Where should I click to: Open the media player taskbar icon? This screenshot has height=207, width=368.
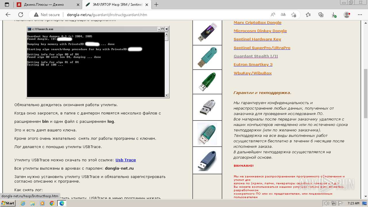click(x=42, y=203)
